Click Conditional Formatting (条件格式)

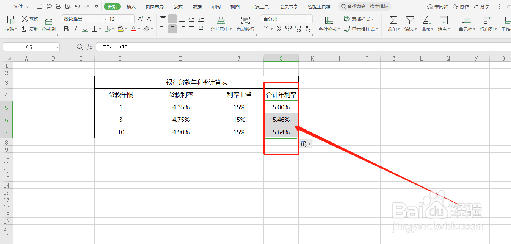328,24
